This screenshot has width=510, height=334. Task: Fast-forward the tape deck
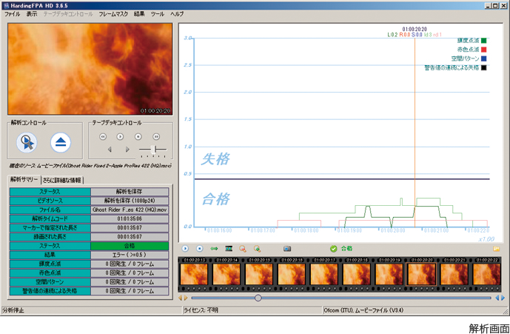click(x=156, y=137)
